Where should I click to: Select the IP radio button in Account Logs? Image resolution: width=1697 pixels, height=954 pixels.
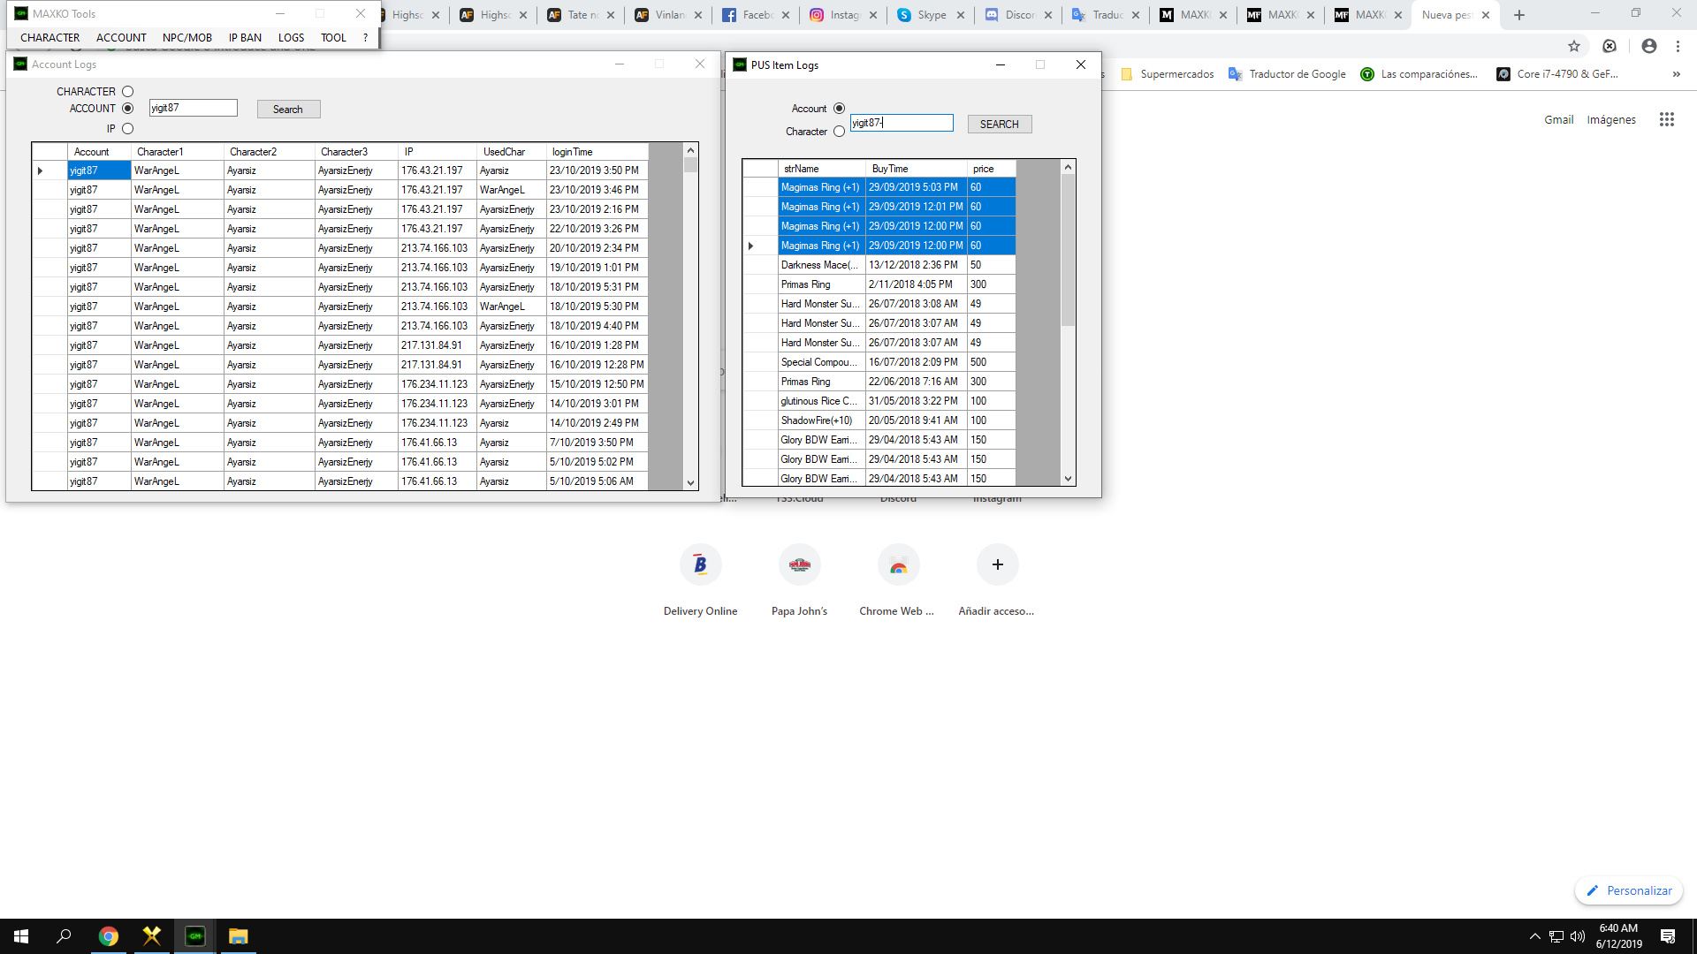point(128,129)
